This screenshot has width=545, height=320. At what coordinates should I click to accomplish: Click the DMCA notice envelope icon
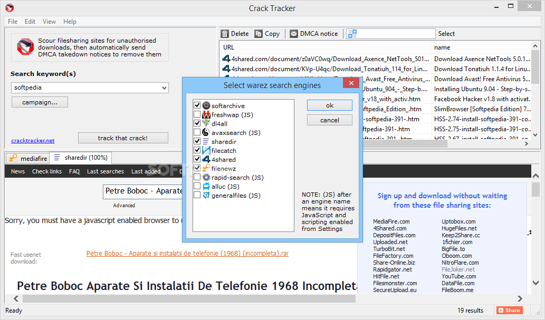pos(294,34)
